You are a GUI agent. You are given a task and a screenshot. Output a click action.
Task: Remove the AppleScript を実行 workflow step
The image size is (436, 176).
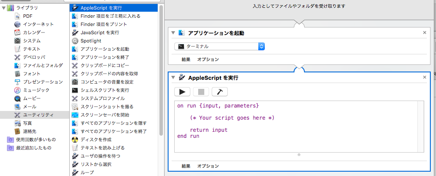(425, 78)
